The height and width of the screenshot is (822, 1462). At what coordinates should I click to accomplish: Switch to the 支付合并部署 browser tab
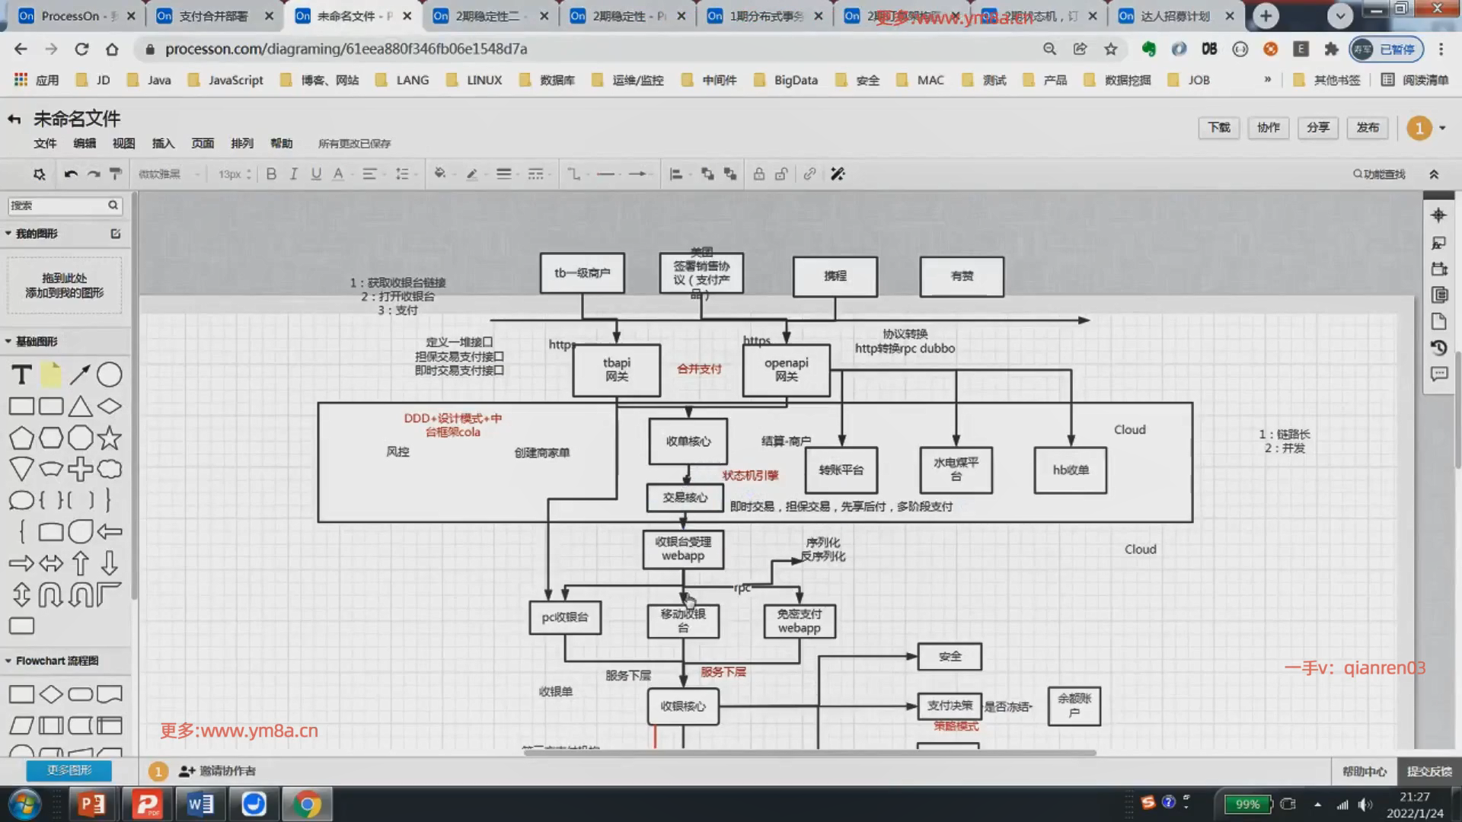pos(213,16)
